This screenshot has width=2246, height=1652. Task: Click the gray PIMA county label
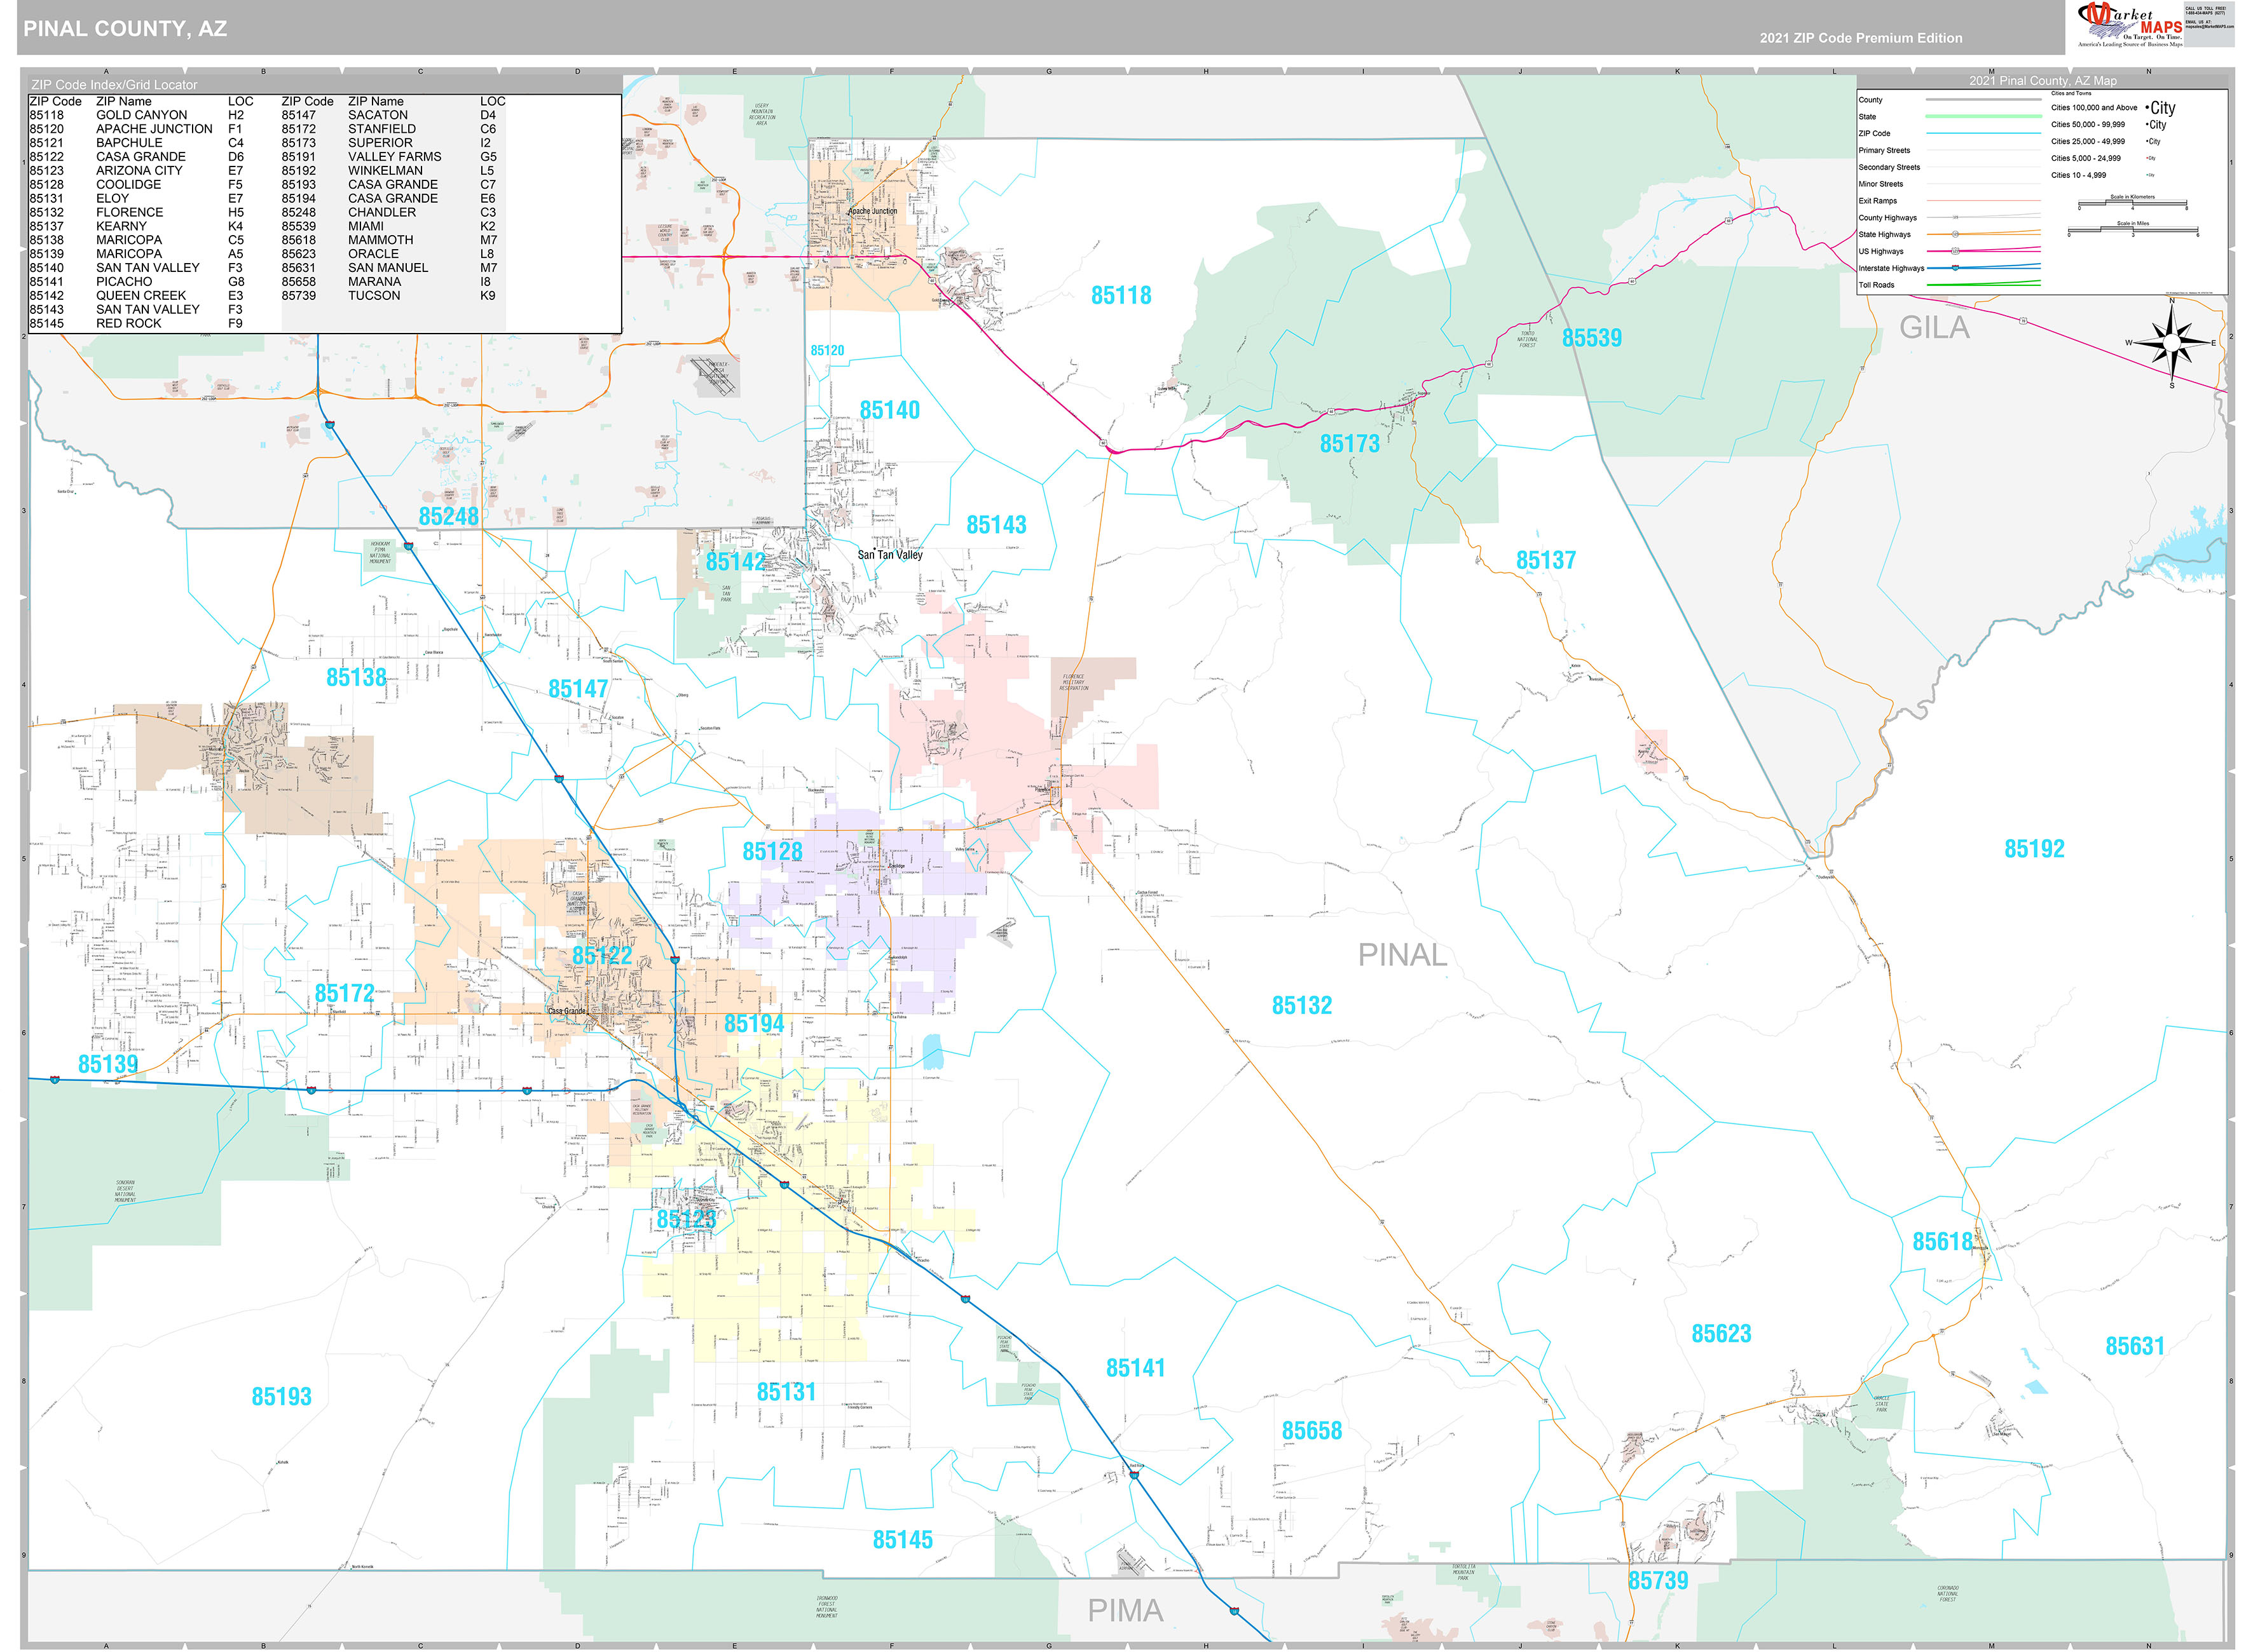point(1125,1611)
